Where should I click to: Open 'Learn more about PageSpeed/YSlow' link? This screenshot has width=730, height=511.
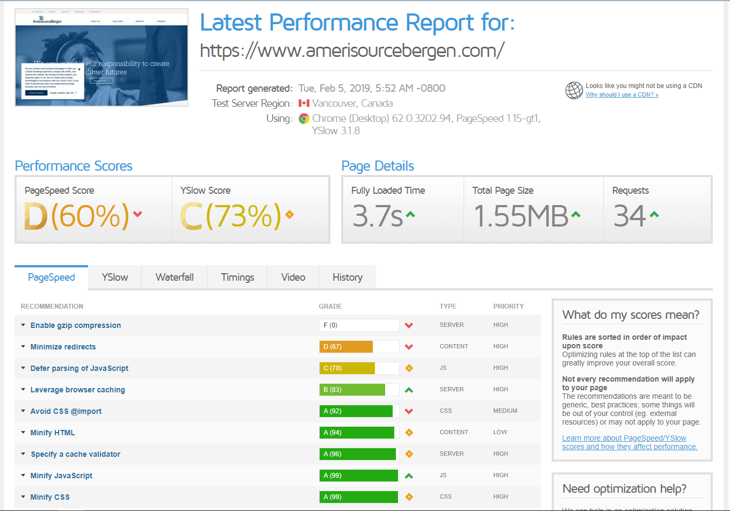(630, 442)
